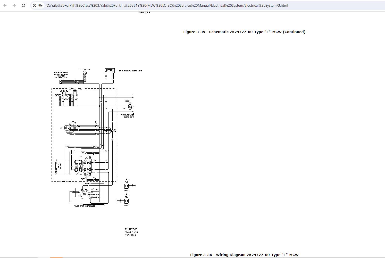Click the X1 connector symbol

[x=130, y=106]
